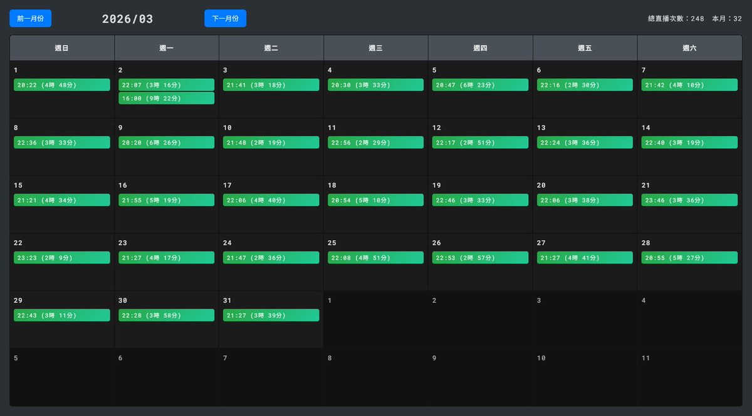Open the 21:27 (4時 41分) stream entry

585,258
